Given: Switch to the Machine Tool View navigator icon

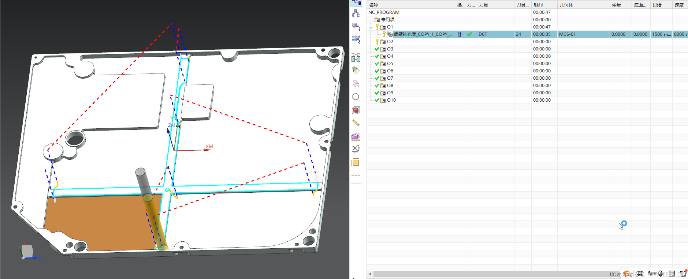Looking at the screenshot, I should [356, 14].
